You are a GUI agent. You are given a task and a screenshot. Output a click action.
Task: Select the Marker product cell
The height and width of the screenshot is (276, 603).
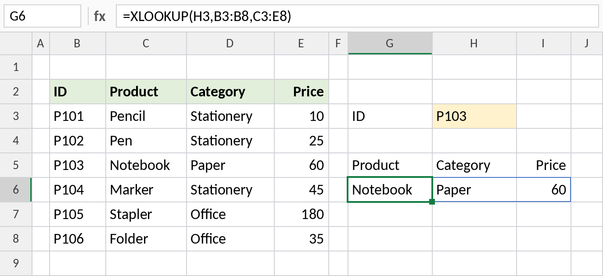tap(146, 190)
